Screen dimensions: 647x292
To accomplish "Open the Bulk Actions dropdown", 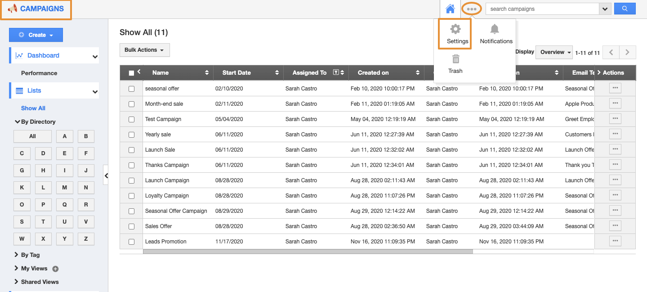I will pos(144,50).
